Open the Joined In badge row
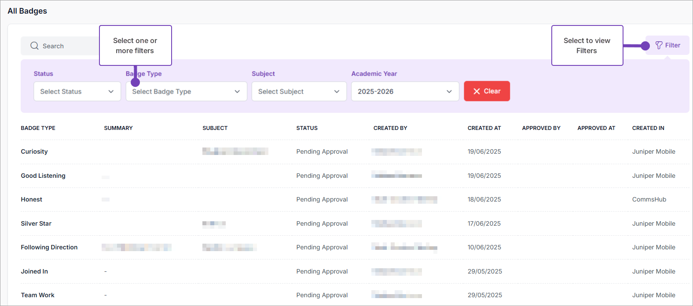This screenshot has height=306, width=693. [x=34, y=271]
